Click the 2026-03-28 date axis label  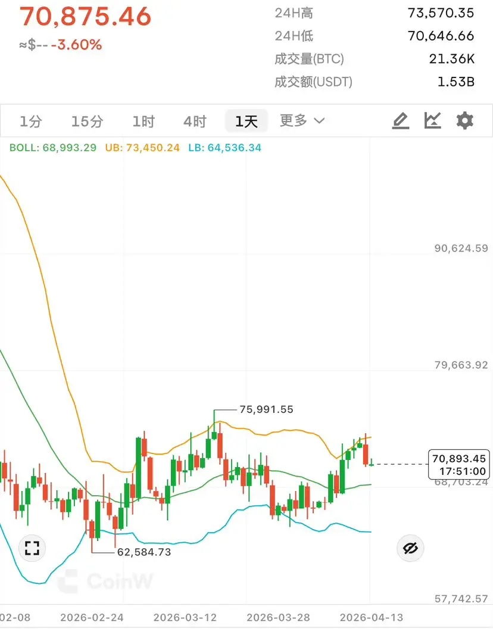(278, 617)
